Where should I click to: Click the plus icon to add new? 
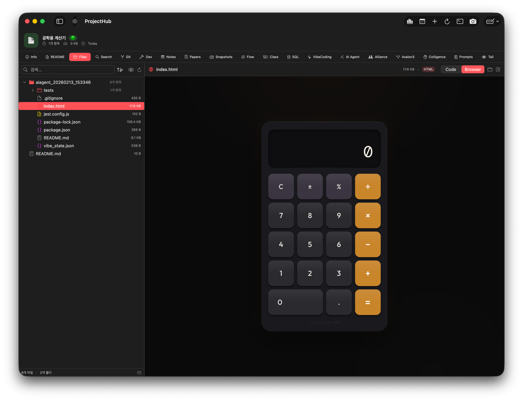(435, 21)
